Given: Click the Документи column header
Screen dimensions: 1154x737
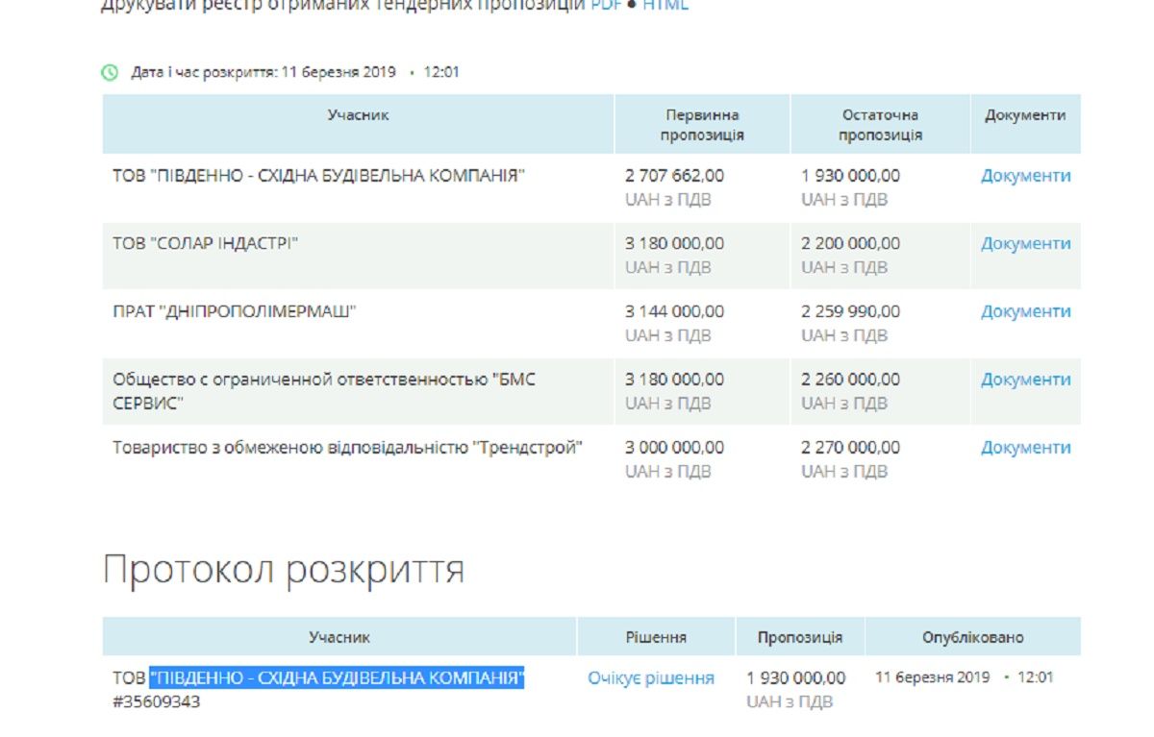Looking at the screenshot, I should tap(1023, 115).
